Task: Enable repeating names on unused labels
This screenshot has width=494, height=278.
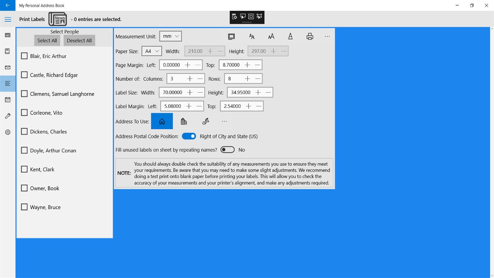Action: [x=227, y=149]
